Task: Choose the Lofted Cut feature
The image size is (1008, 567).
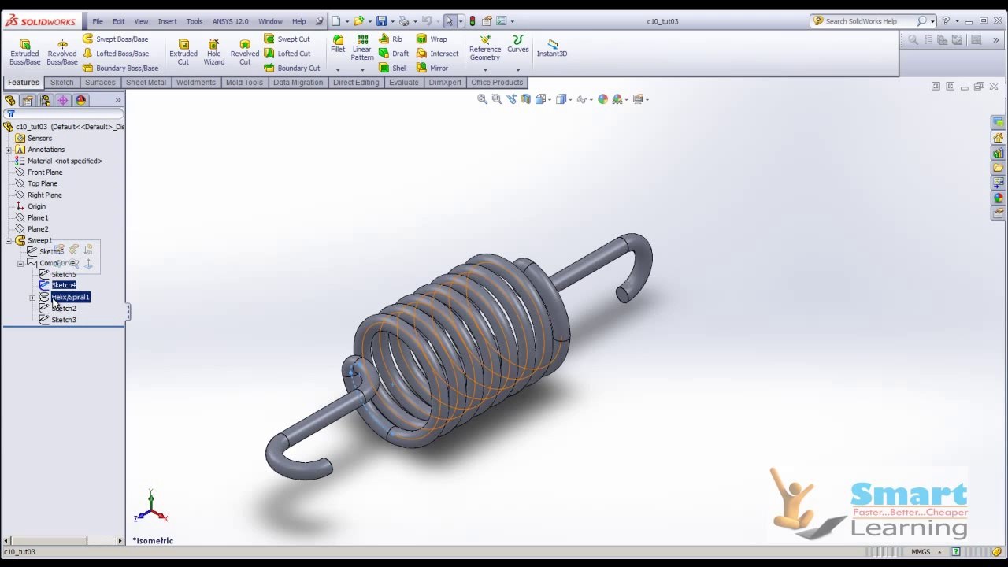Action: (x=287, y=54)
